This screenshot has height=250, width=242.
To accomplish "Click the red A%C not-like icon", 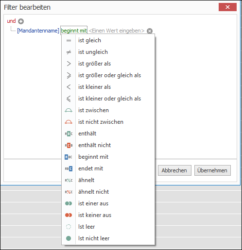I will pyautogui.click(x=69, y=192).
